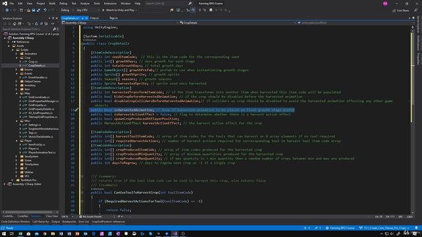The width and height of the screenshot is (422, 237).
Task: Open the Assembly-CSharp project dropdown in navigation bar
Action: point(121,23)
